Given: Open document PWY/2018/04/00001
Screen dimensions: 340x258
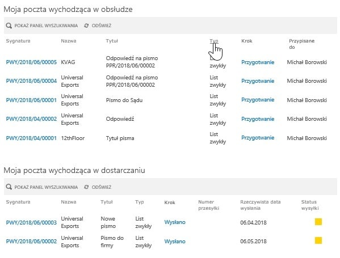Looking at the screenshot, I should tap(31, 138).
